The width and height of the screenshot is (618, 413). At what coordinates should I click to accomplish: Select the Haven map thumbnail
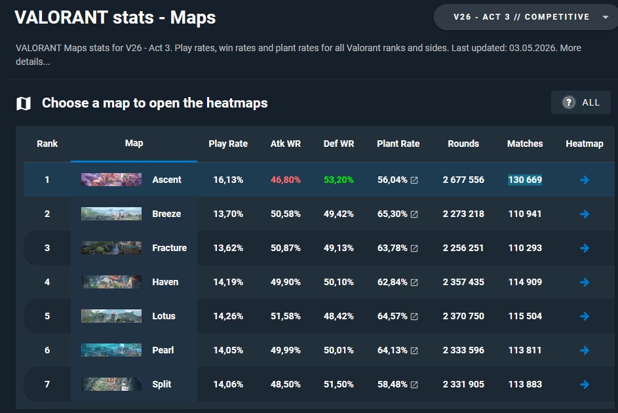[x=111, y=282]
